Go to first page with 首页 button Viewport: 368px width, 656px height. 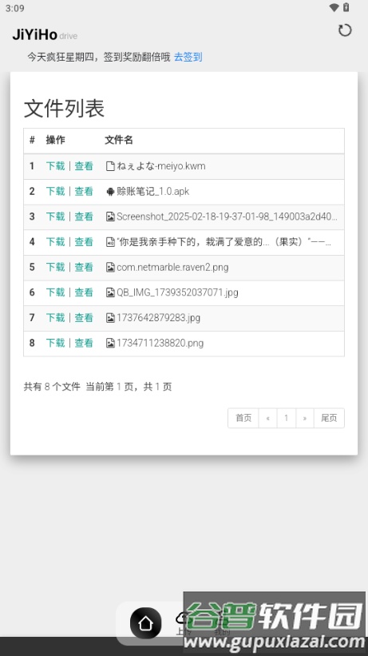coord(243,418)
